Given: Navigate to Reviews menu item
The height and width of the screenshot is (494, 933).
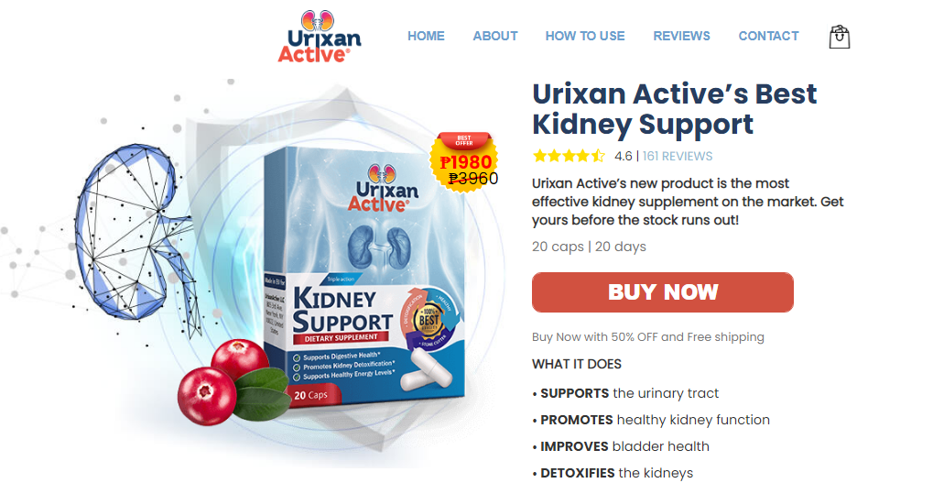Looking at the screenshot, I should coord(681,36).
